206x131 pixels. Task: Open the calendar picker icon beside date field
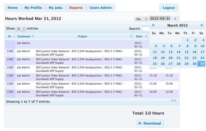click(x=175, y=19)
